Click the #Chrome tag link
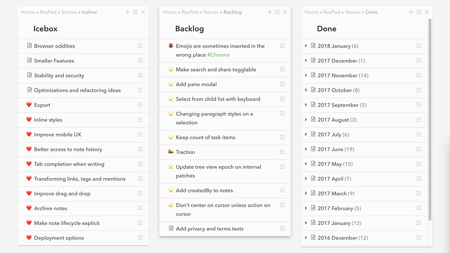Viewport: 450px width, 253px height. 218,55
